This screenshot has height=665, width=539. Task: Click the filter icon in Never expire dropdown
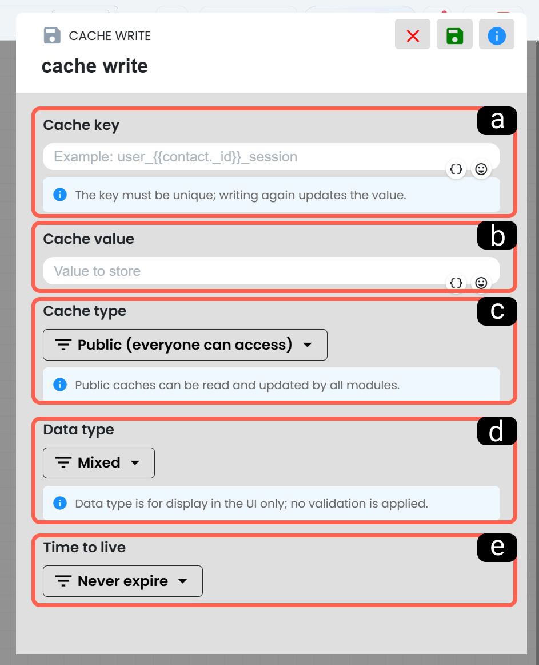[63, 581]
